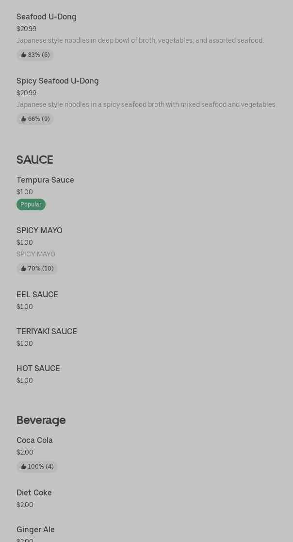Open the Spicy Seafood U-Dong item
293x542 pixels.
tap(58, 81)
